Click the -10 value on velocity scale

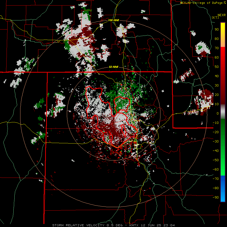coord(216,123)
